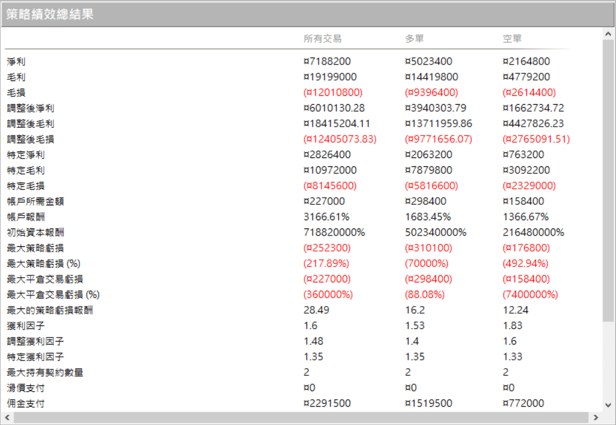Click the 最大平倉交易虧損 (%) row label
Viewport: 616px width, 425px height.
coord(53,295)
